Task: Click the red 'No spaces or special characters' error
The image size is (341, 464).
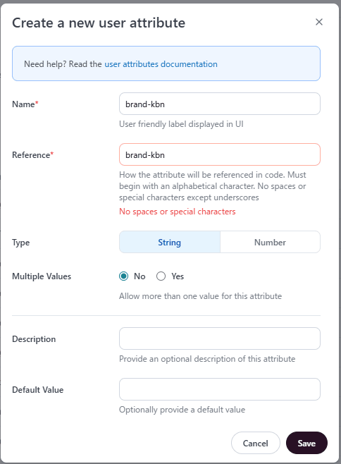Action: (x=178, y=212)
